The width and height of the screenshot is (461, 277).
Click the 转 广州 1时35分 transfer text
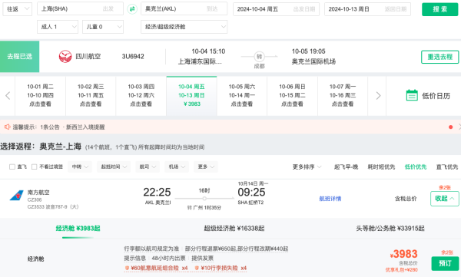coord(204,207)
